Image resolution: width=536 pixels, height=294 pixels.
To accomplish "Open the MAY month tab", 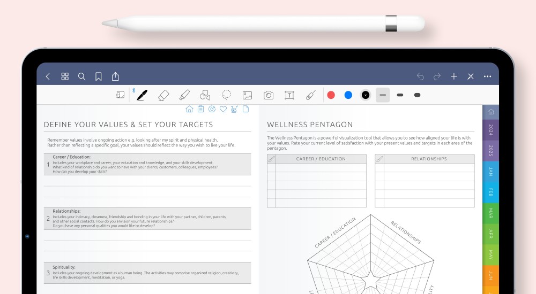I will point(491,255).
